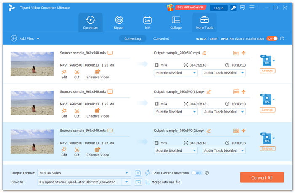The image size is (295, 193).
Task: Show the Converted list tab
Action: coord(161,39)
